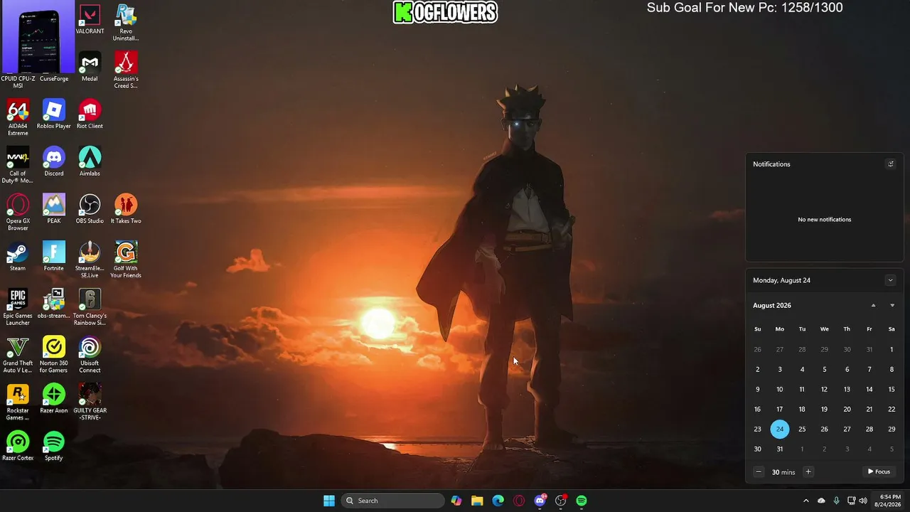910x512 pixels.
Task: Decrease focus session minutes
Action: (x=759, y=471)
